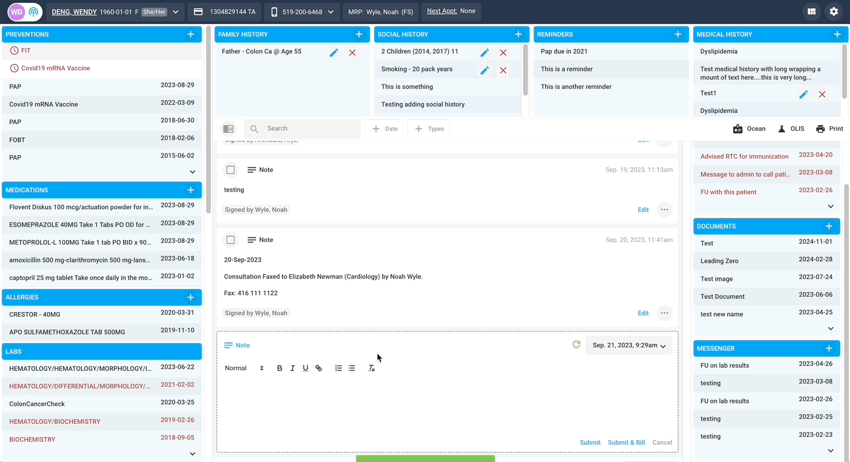The image size is (850, 462).
Task: Insert numbered list in note editor
Action: pyautogui.click(x=339, y=368)
